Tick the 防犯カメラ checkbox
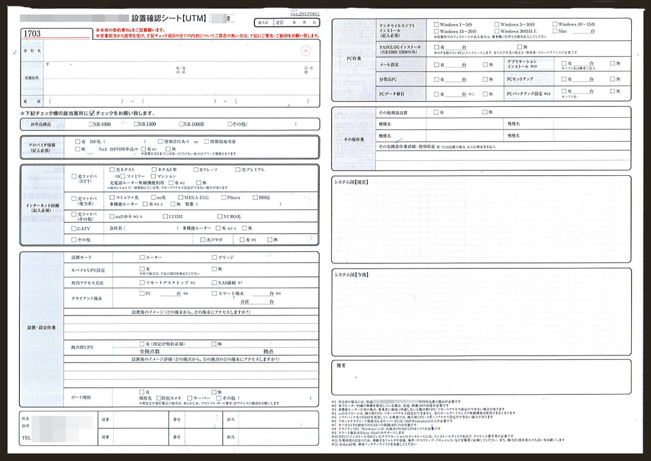This screenshot has width=651, height=461. pyautogui.click(x=159, y=399)
